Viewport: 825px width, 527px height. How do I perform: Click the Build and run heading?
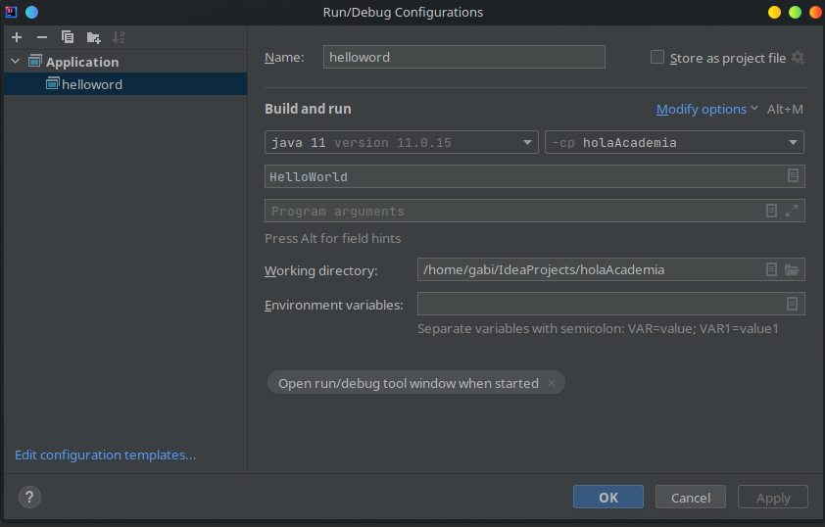[308, 109]
